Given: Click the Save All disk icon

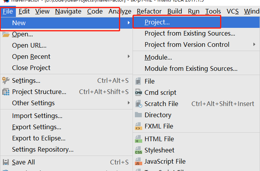Looking at the screenshot, I should [x=6, y=162].
